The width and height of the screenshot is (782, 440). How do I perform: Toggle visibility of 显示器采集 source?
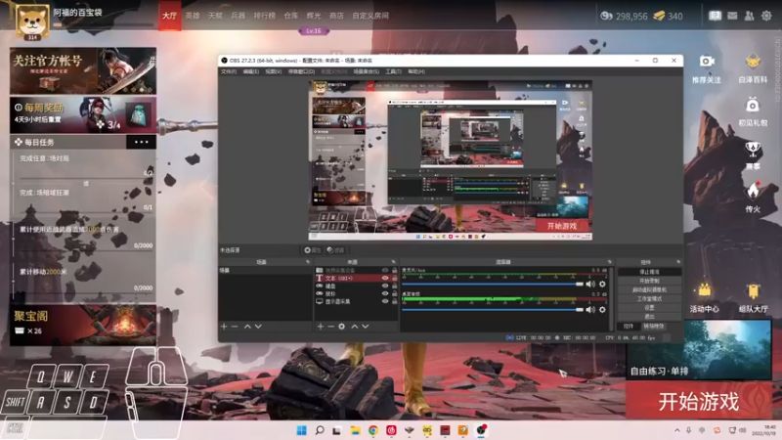385,302
